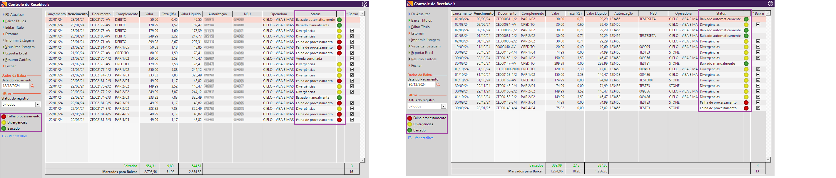Click green status dot for document CE000081-1/2
Viewport: 836px width, 178px height.
pos(746,19)
